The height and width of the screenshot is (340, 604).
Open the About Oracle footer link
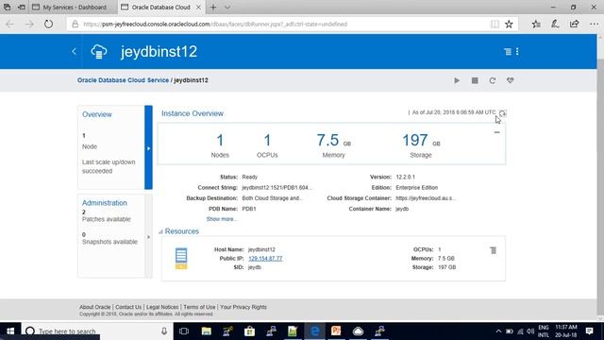tap(94, 307)
